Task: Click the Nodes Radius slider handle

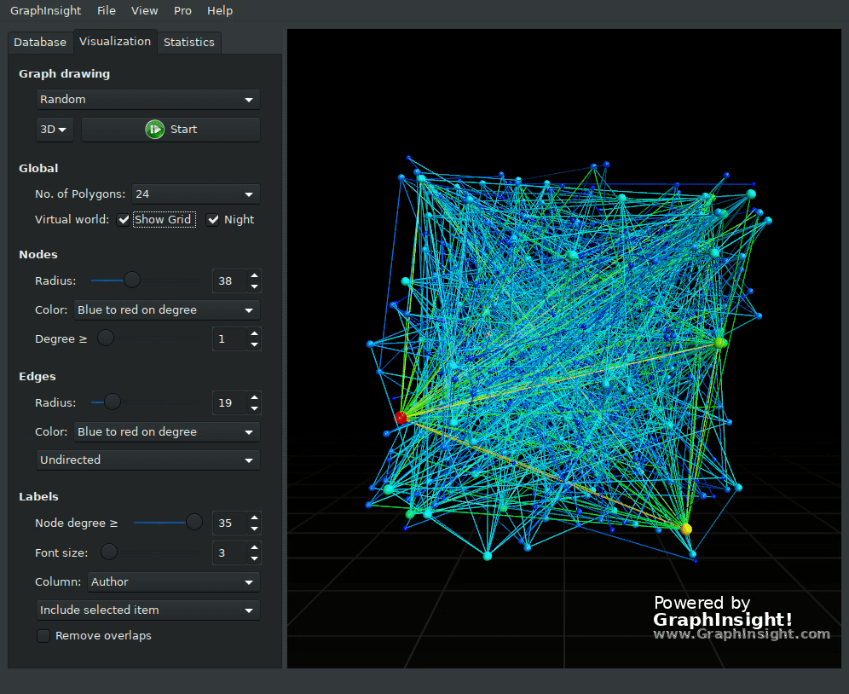Action: [131, 280]
